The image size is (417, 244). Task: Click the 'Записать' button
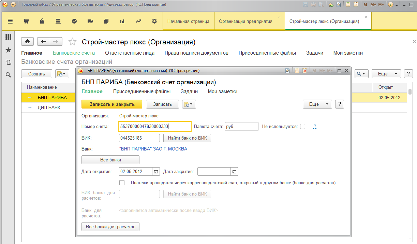tap(162, 104)
